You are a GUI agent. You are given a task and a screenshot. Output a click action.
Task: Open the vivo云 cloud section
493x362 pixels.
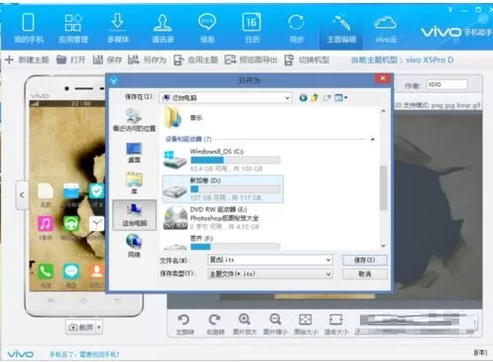pyautogui.click(x=386, y=29)
